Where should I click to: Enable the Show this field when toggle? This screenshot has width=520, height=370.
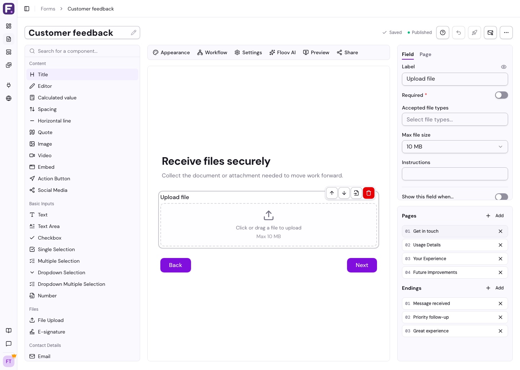pos(501,197)
